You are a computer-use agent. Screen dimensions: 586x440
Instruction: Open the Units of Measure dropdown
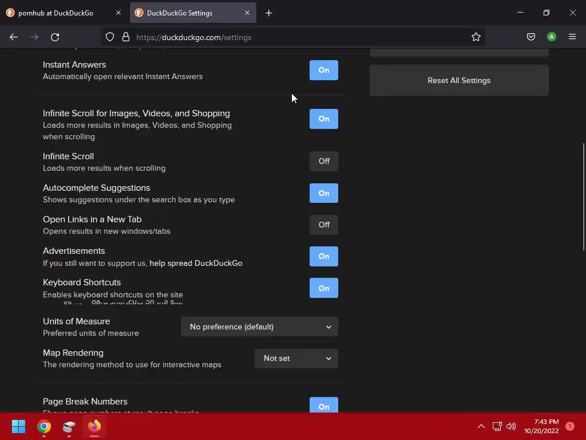pyautogui.click(x=259, y=327)
